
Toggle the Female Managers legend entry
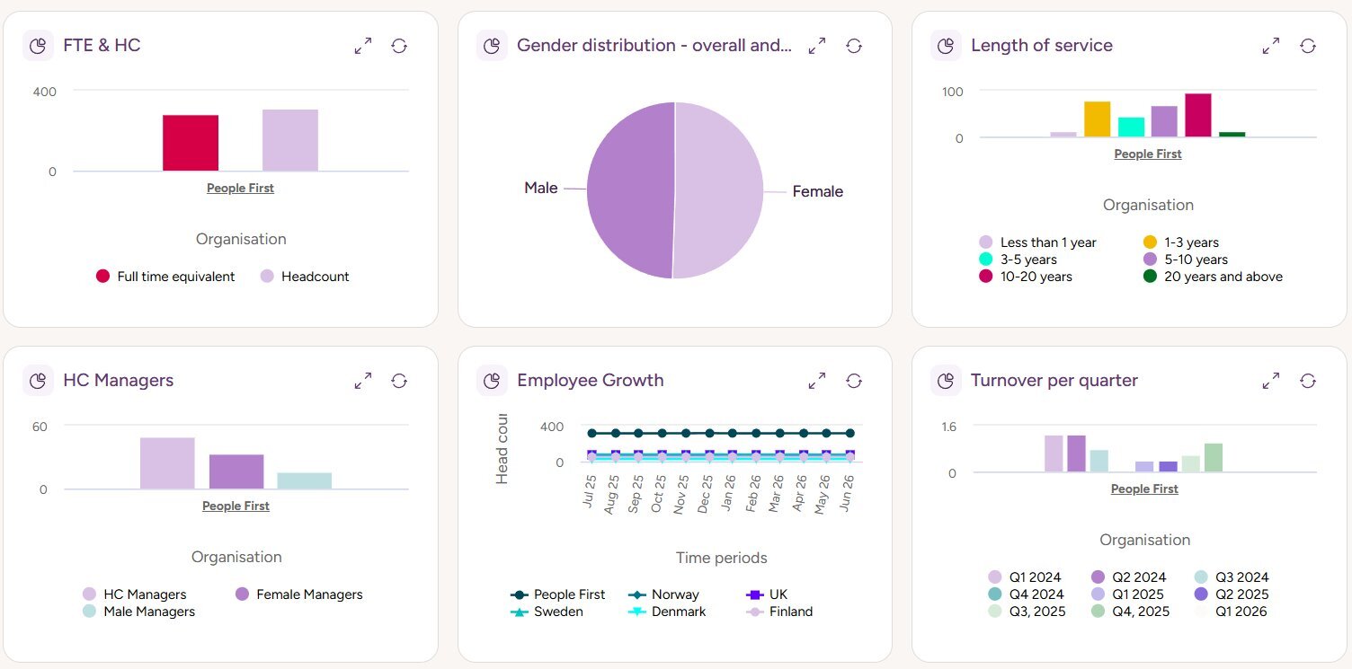point(298,594)
